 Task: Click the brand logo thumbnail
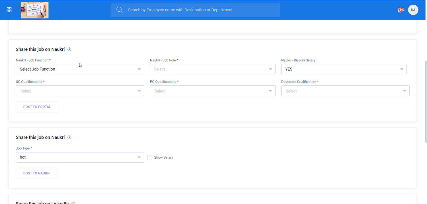[35, 10]
